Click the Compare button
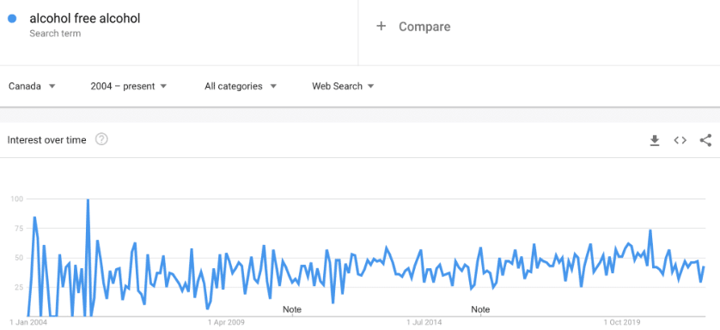 413,27
